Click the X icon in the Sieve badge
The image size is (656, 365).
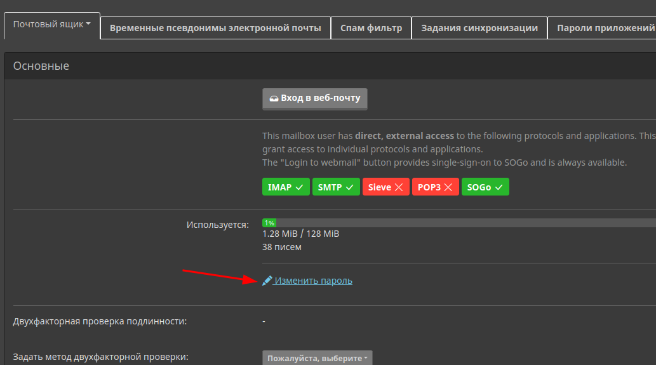[399, 187]
